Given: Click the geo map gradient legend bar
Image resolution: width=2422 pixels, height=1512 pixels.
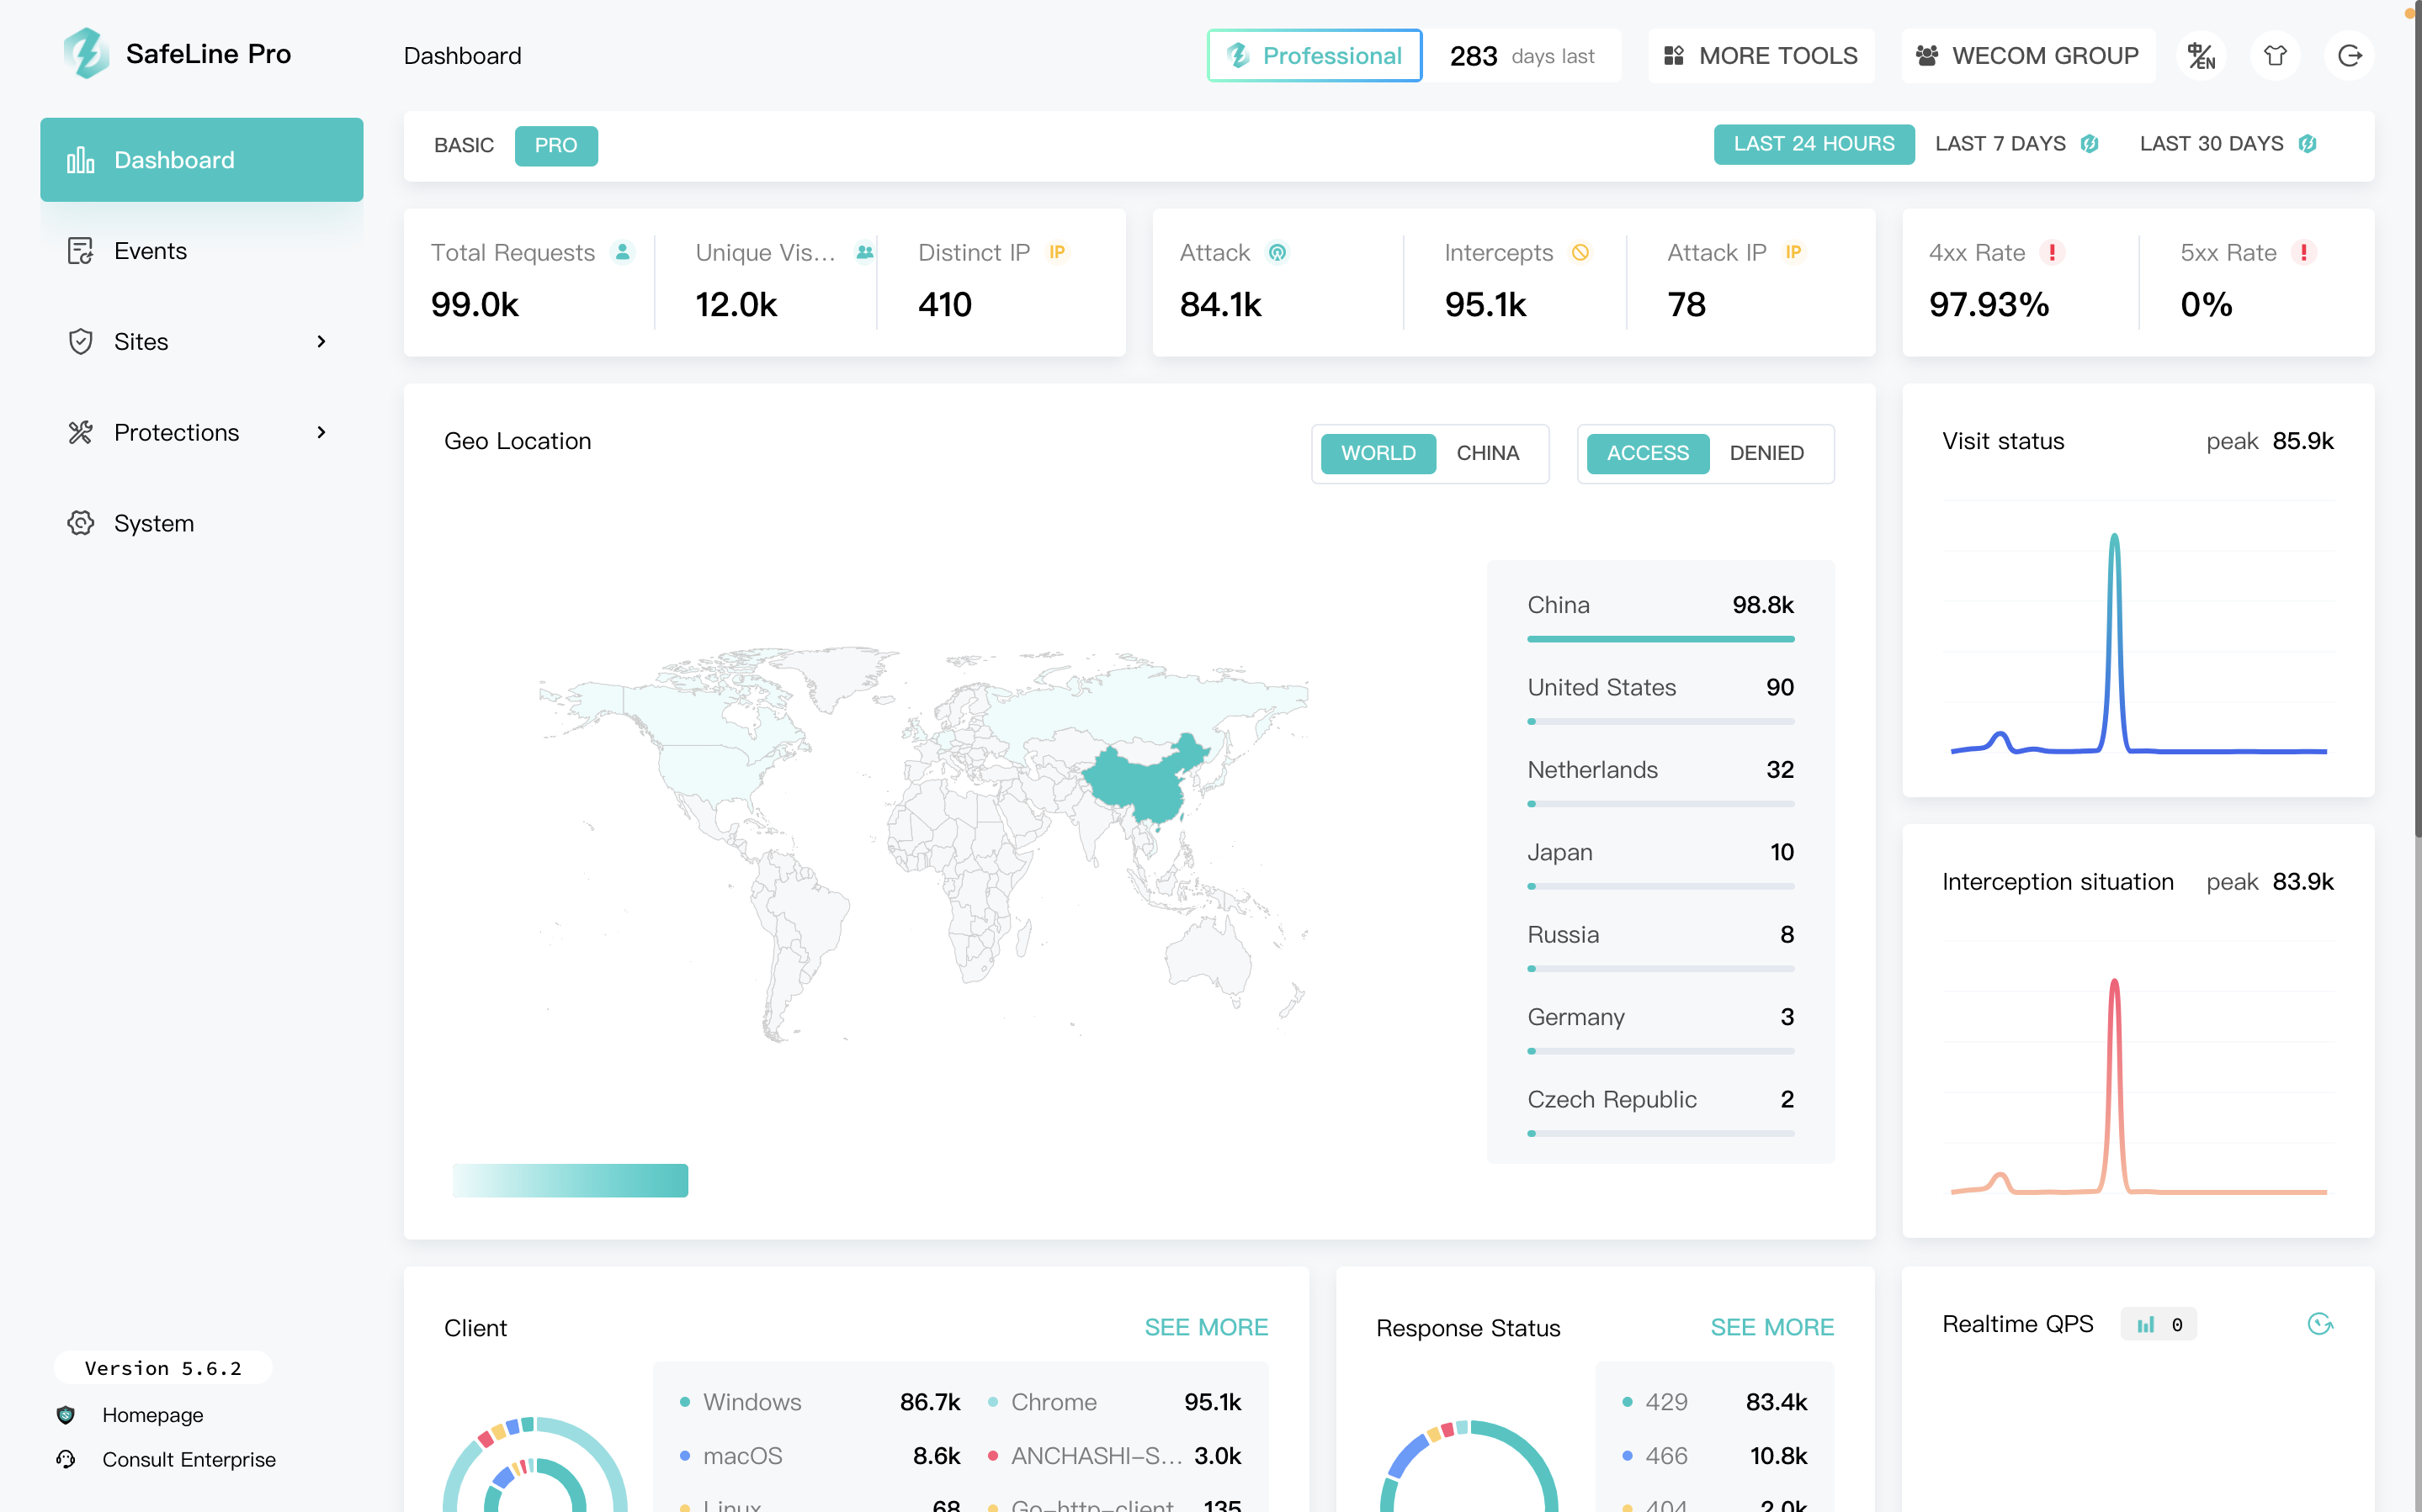Looking at the screenshot, I should [x=569, y=1180].
